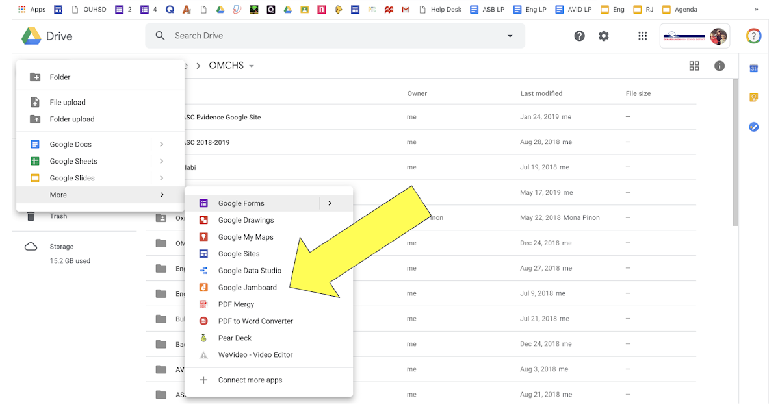
Task: Sort by File size column header
Action: [x=638, y=93]
